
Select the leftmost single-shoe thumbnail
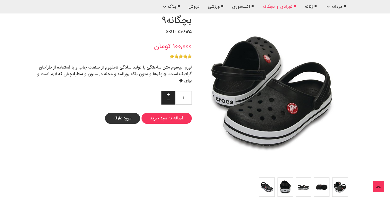pos(267,187)
